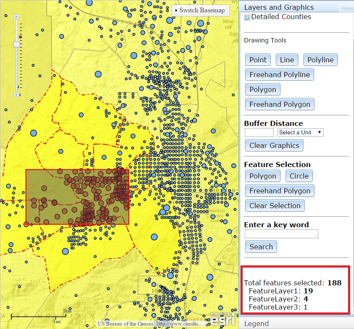The width and height of the screenshot is (354, 329).
Task: Activate the Freehand Polyline tool
Action: (280, 75)
